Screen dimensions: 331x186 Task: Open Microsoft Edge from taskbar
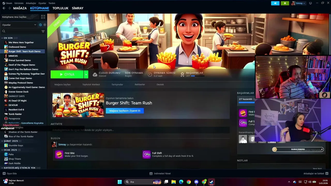pos(181,182)
